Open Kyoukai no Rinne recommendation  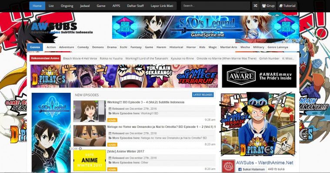coord(182,59)
